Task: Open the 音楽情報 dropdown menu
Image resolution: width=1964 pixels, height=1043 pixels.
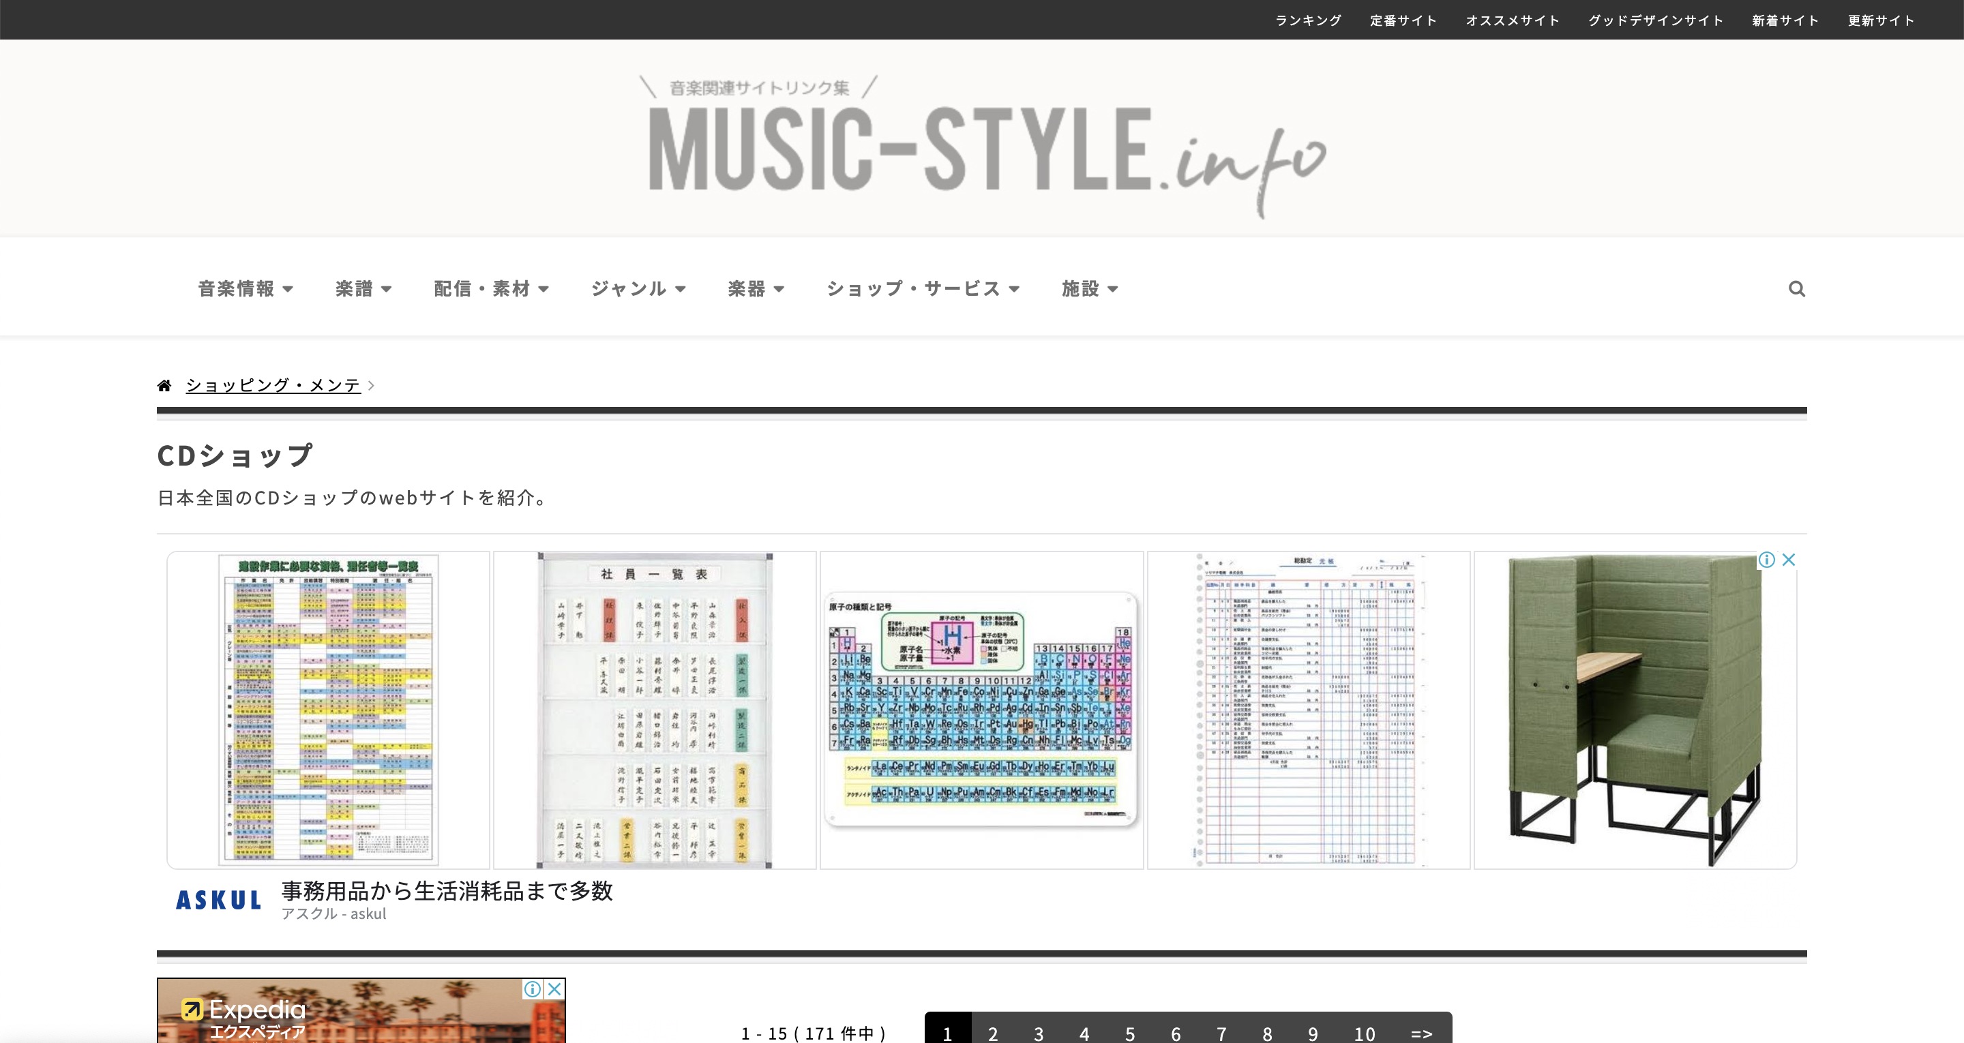Action: (x=245, y=288)
